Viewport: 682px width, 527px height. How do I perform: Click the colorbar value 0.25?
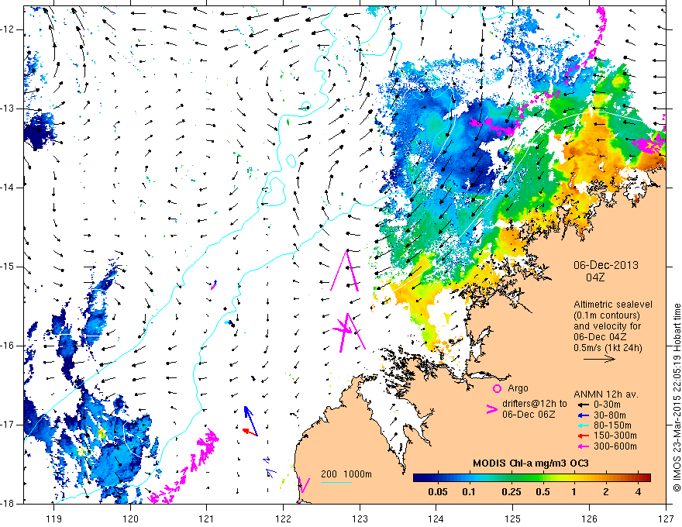[x=511, y=492]
